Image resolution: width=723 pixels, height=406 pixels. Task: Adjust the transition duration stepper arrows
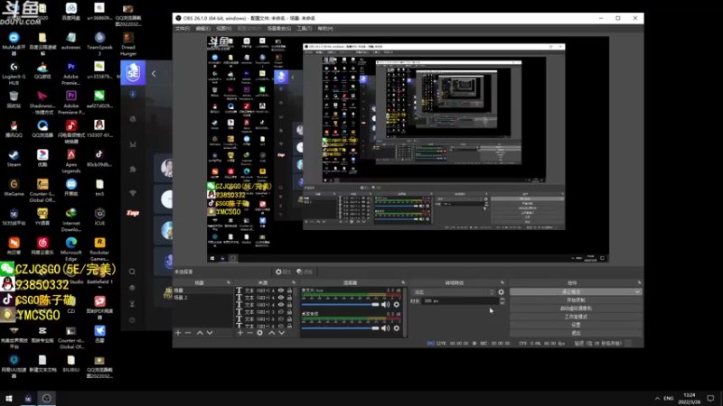[502, 301]
